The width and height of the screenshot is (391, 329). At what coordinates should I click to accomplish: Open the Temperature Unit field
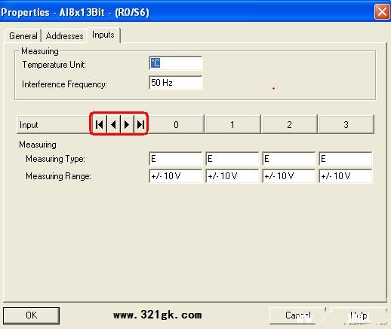click(x=175, y=63)
